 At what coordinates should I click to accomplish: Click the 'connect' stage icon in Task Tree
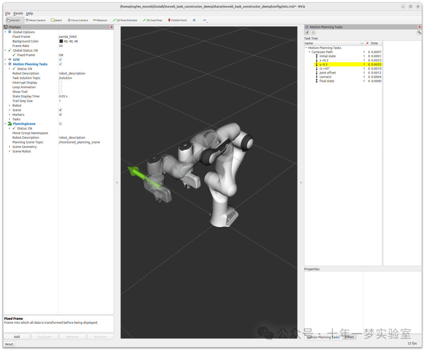[316, 77]
